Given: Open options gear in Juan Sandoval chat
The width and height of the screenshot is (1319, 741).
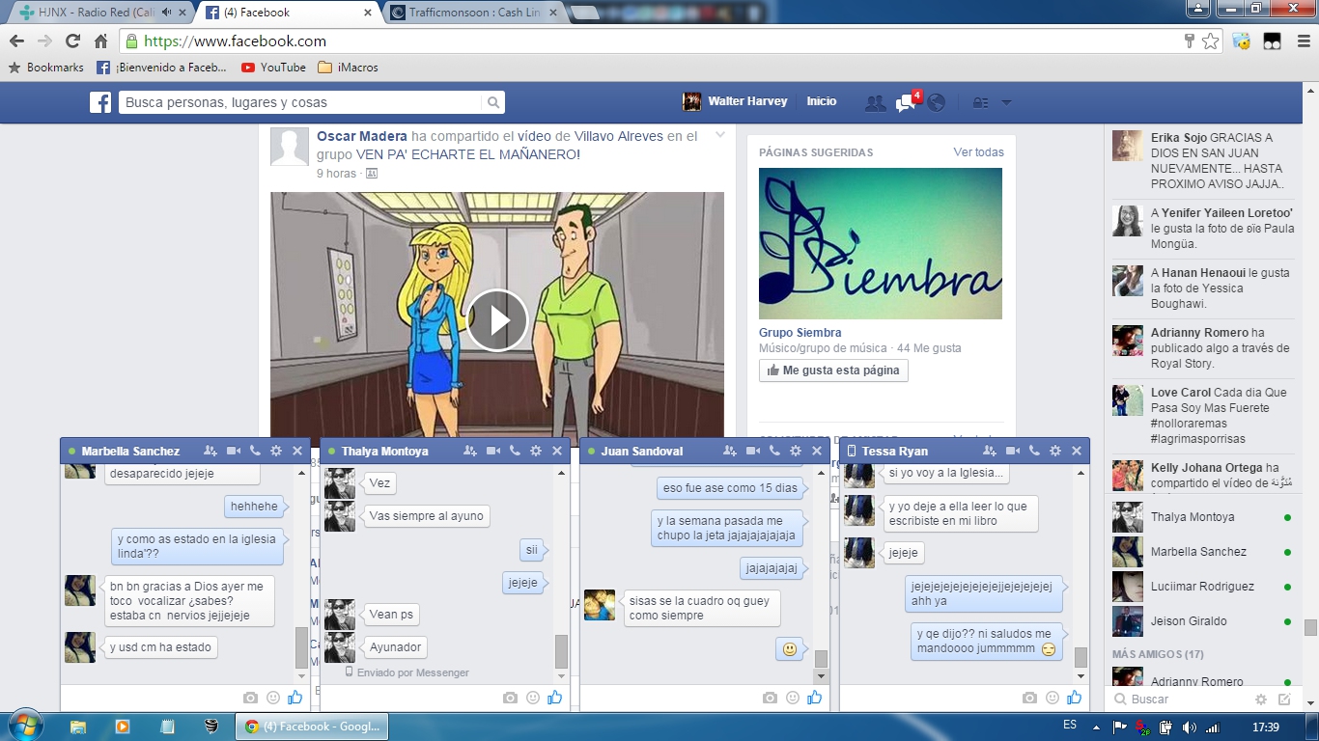Looking at the screenshot, I should 796,451.
